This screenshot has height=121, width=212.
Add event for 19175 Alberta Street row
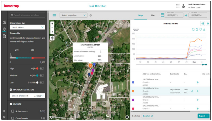198,82
